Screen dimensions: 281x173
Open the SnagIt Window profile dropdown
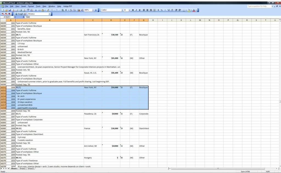(x=49, y=14)
